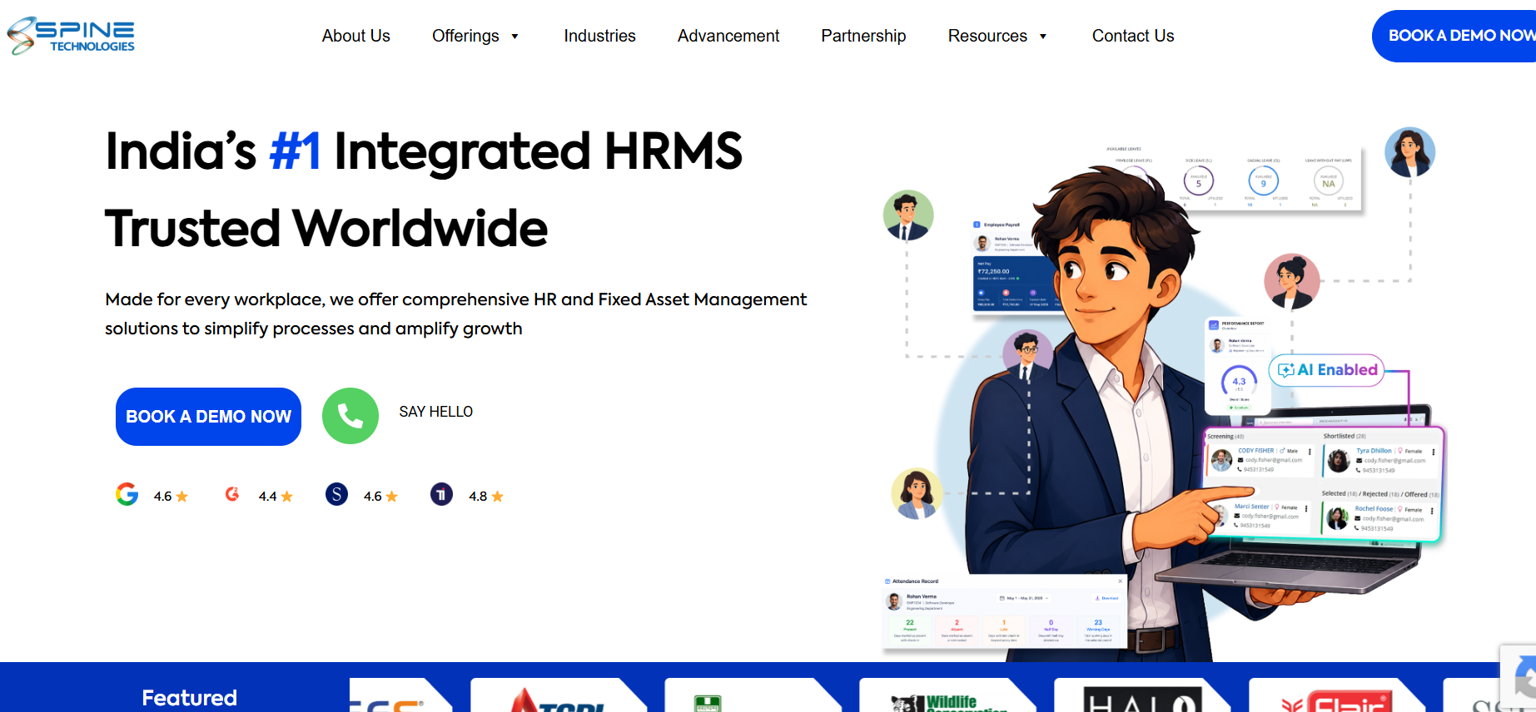1536x712 pixels.
Task: Click the star next to 4.8 rating
Action: [498, 497]
